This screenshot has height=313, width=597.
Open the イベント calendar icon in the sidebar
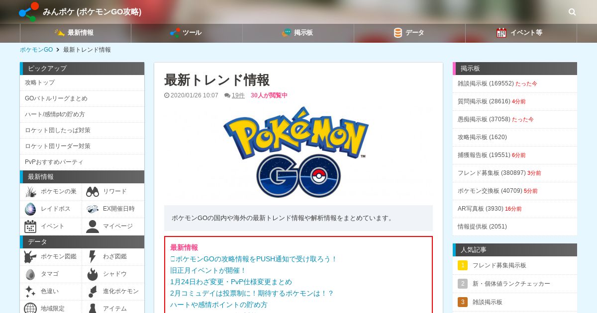point(30,227)
